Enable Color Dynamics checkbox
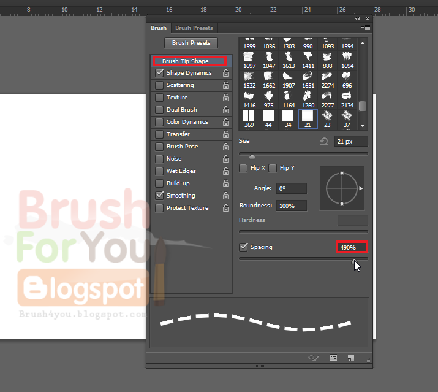 159,122
